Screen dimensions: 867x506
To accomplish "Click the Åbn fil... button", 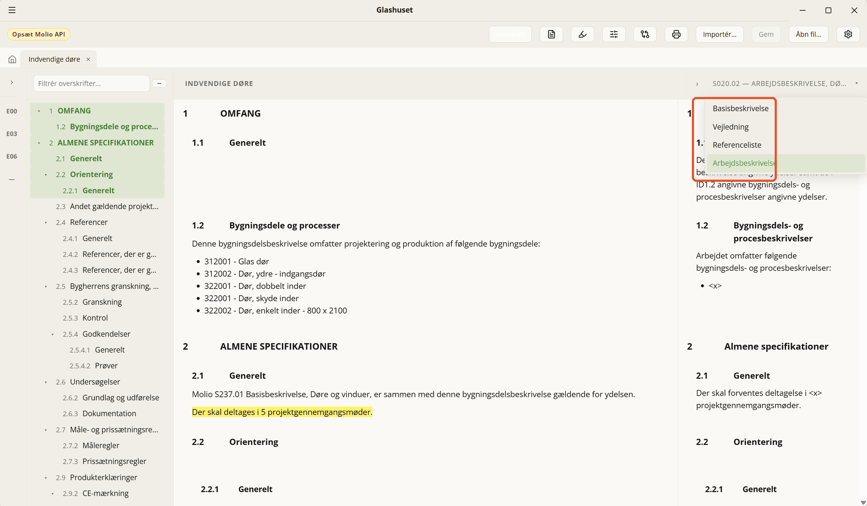I will tap(808, 34).
